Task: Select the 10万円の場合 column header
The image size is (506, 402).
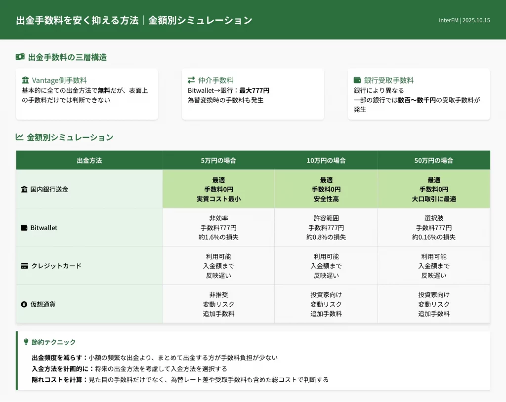Action: [x=326, y=161]
